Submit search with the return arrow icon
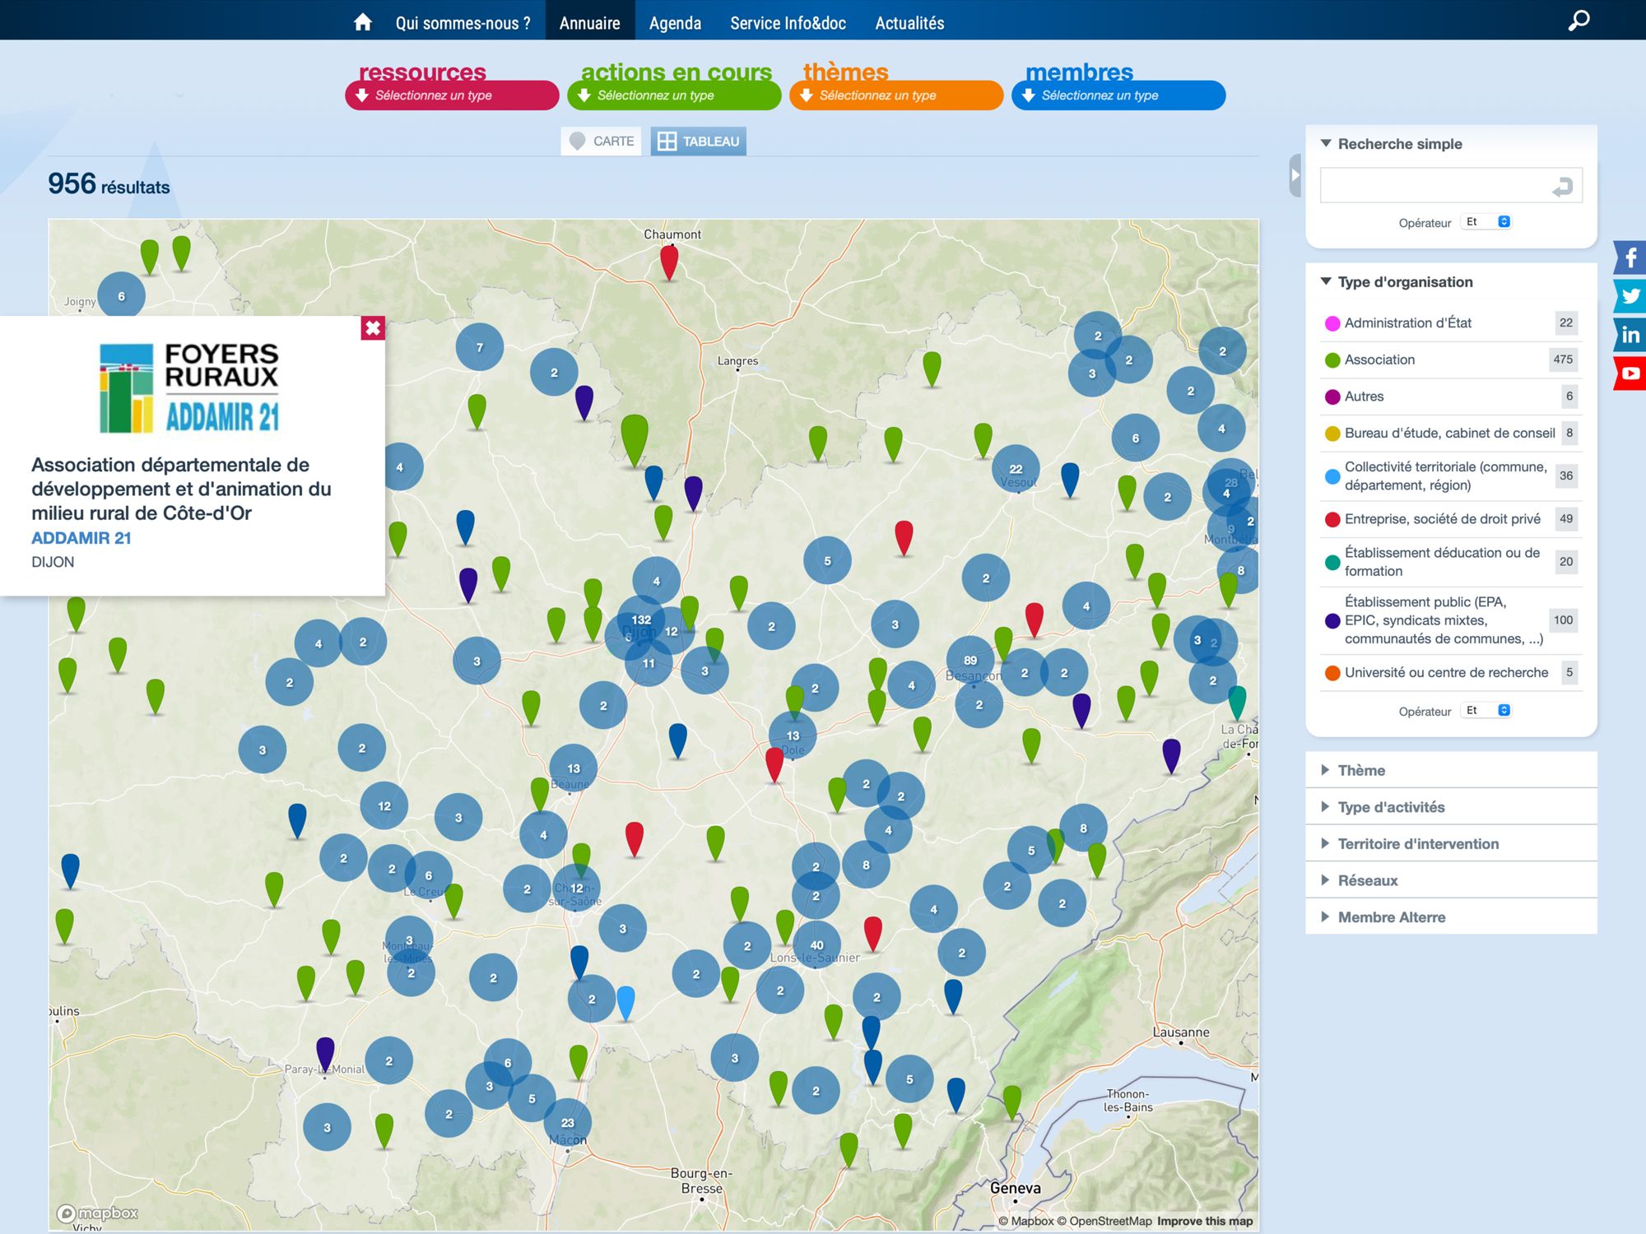The width and height of the screenshot is (1646, 1234). 1561,187
